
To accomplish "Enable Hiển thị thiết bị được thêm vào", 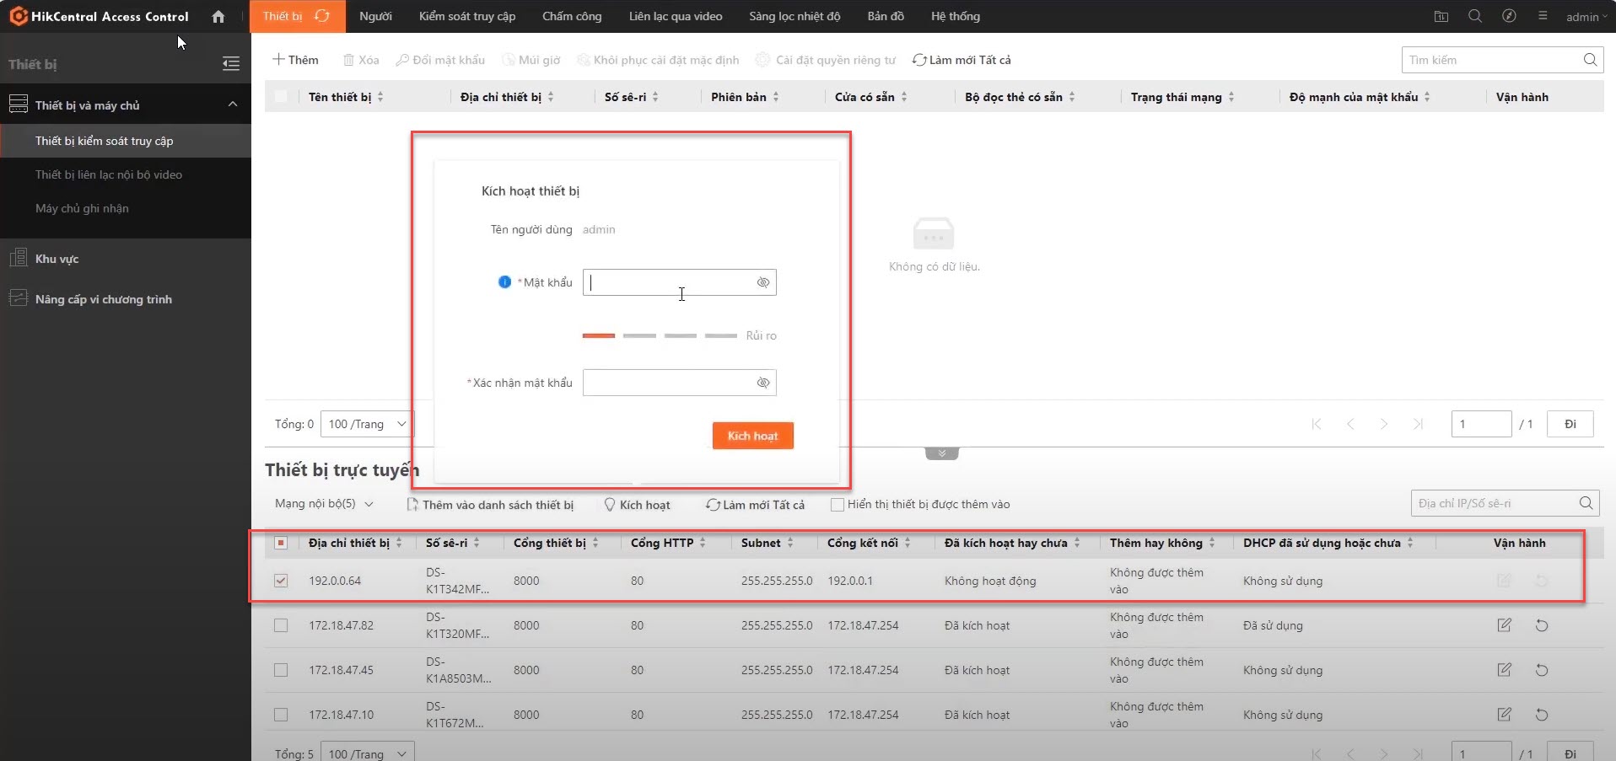I will (x=838, y=505).
